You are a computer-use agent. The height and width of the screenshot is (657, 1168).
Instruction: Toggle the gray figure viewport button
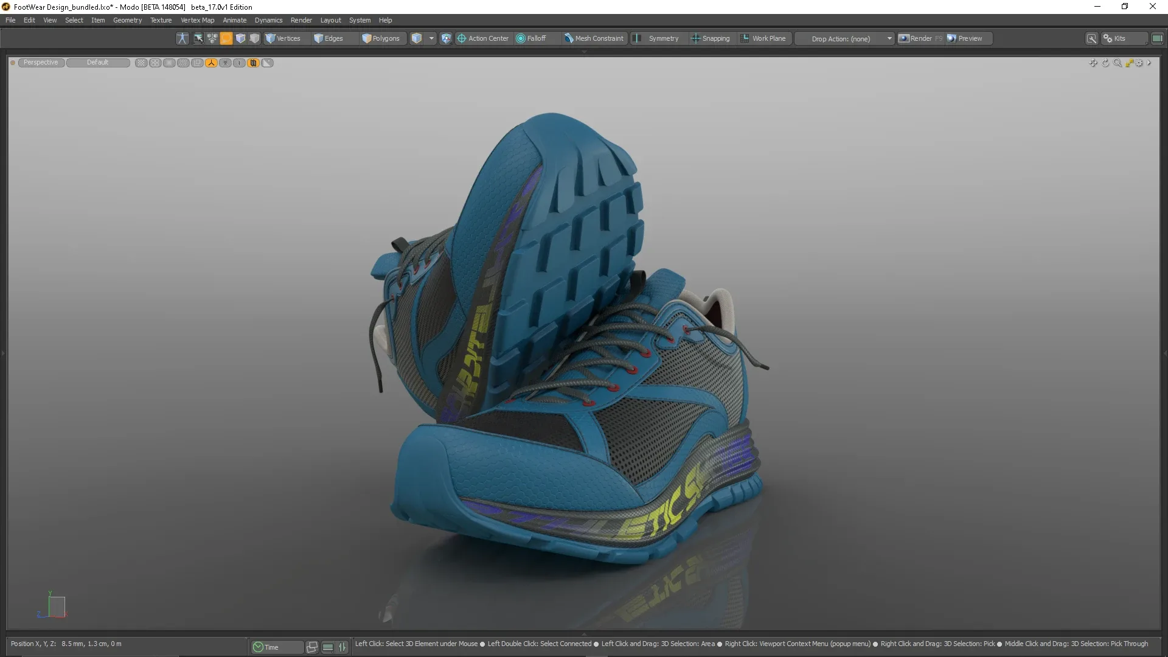pyautogui.click(x=225, y=63)
